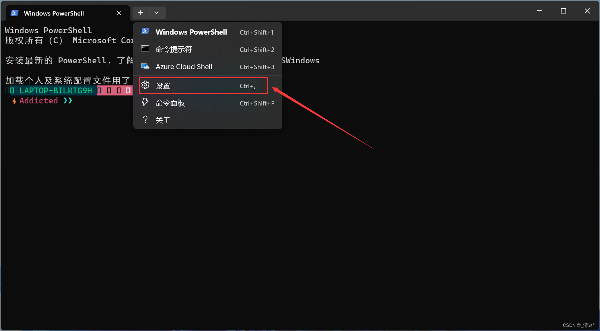Click the gear icon beside 设置
Image resolution: width=600 pixels, height=331 pixels.
(x=145, y=85)
